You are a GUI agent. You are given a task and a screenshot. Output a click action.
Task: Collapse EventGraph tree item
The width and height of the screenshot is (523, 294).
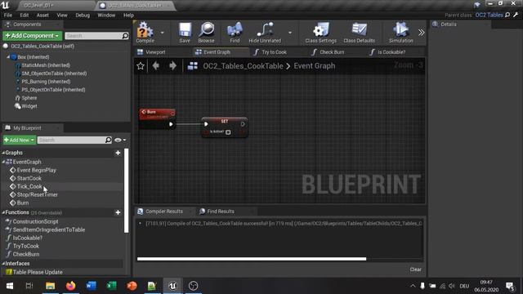[3, 162]
